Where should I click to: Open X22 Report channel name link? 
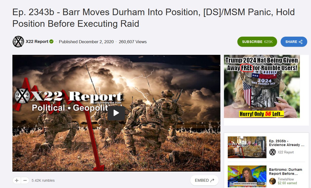37,42
